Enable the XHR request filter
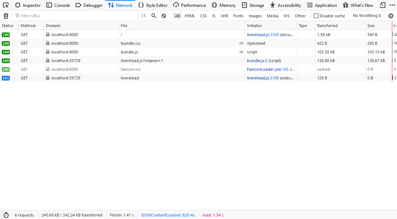Viewport: 397px width, 219px height. 224,16
